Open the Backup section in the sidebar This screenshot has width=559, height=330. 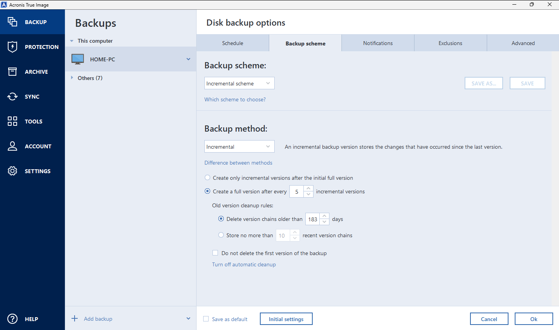click(32, 22)
